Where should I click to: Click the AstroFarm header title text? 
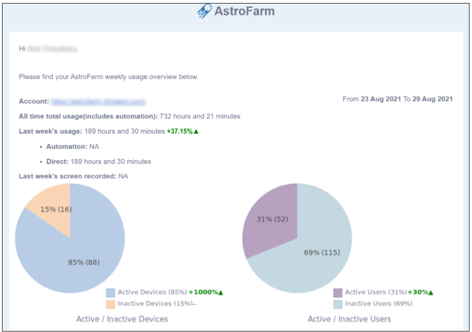coord(245,11)
